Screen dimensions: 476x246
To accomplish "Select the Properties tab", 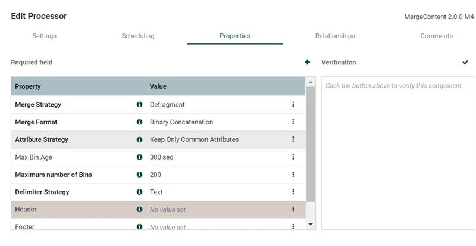I will point(234,36).
